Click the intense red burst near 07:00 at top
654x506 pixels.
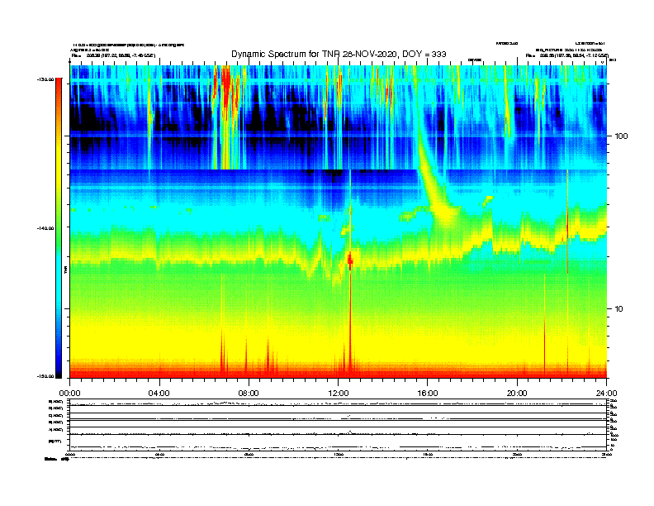(225, 90)
